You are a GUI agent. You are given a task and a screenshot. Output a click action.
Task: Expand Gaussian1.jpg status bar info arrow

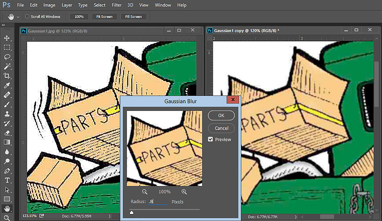click(109, 216)
